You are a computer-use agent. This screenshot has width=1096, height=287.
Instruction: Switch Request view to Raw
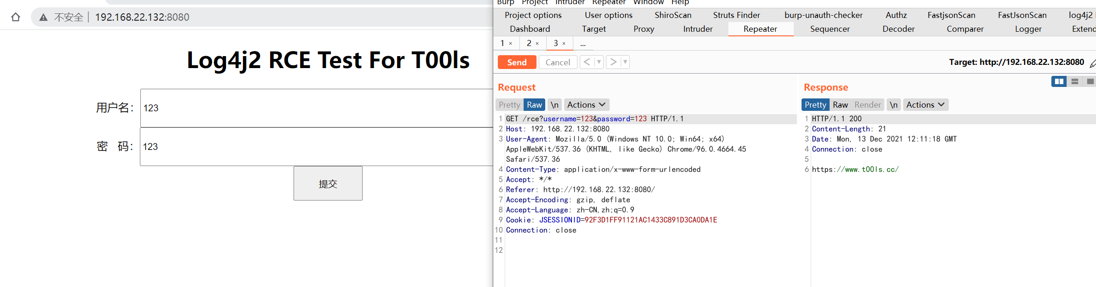(x=534, y=105)
